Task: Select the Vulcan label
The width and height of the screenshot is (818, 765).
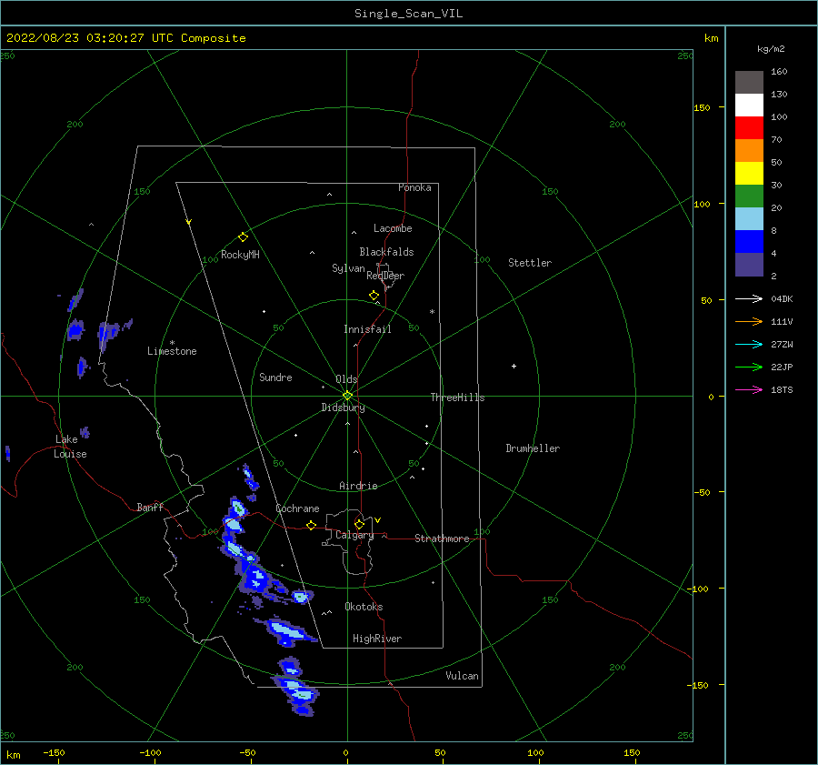Action: pyautogui.click(x=462, y=676)
